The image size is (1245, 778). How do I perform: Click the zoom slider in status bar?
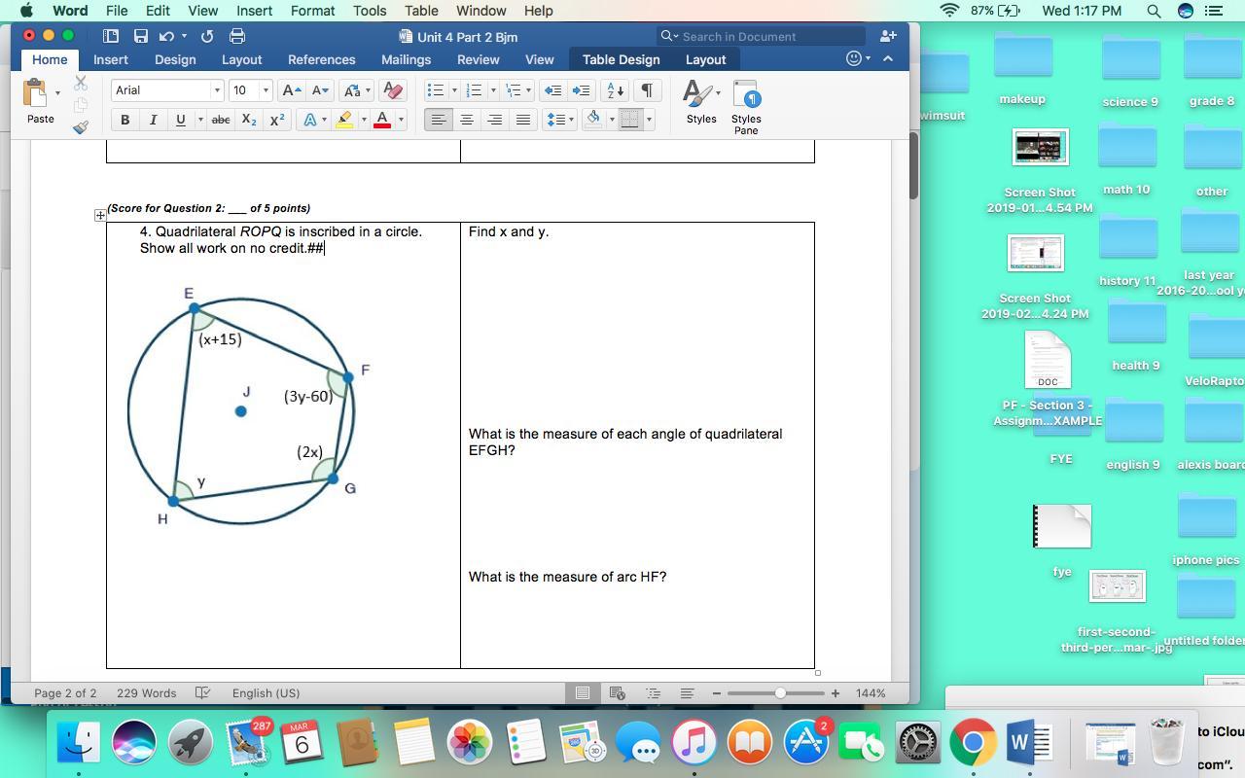click(779, 693)
